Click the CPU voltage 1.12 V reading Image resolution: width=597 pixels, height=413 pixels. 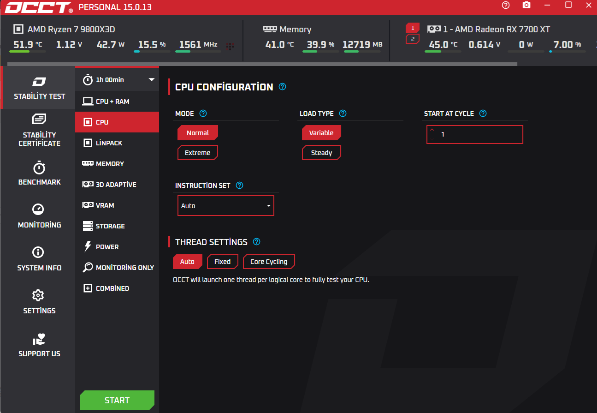point(69,45)
